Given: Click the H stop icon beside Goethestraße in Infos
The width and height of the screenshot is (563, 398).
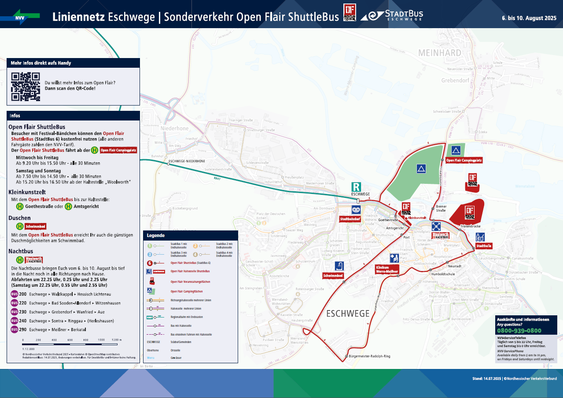Looking at the screenshot, I should [x=20, y=206].
